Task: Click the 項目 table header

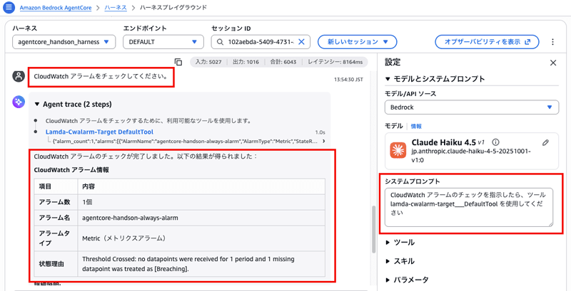Action: point(45,186)
